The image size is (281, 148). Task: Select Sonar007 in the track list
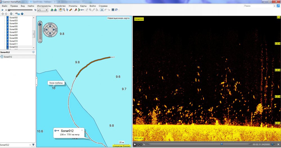13,32
